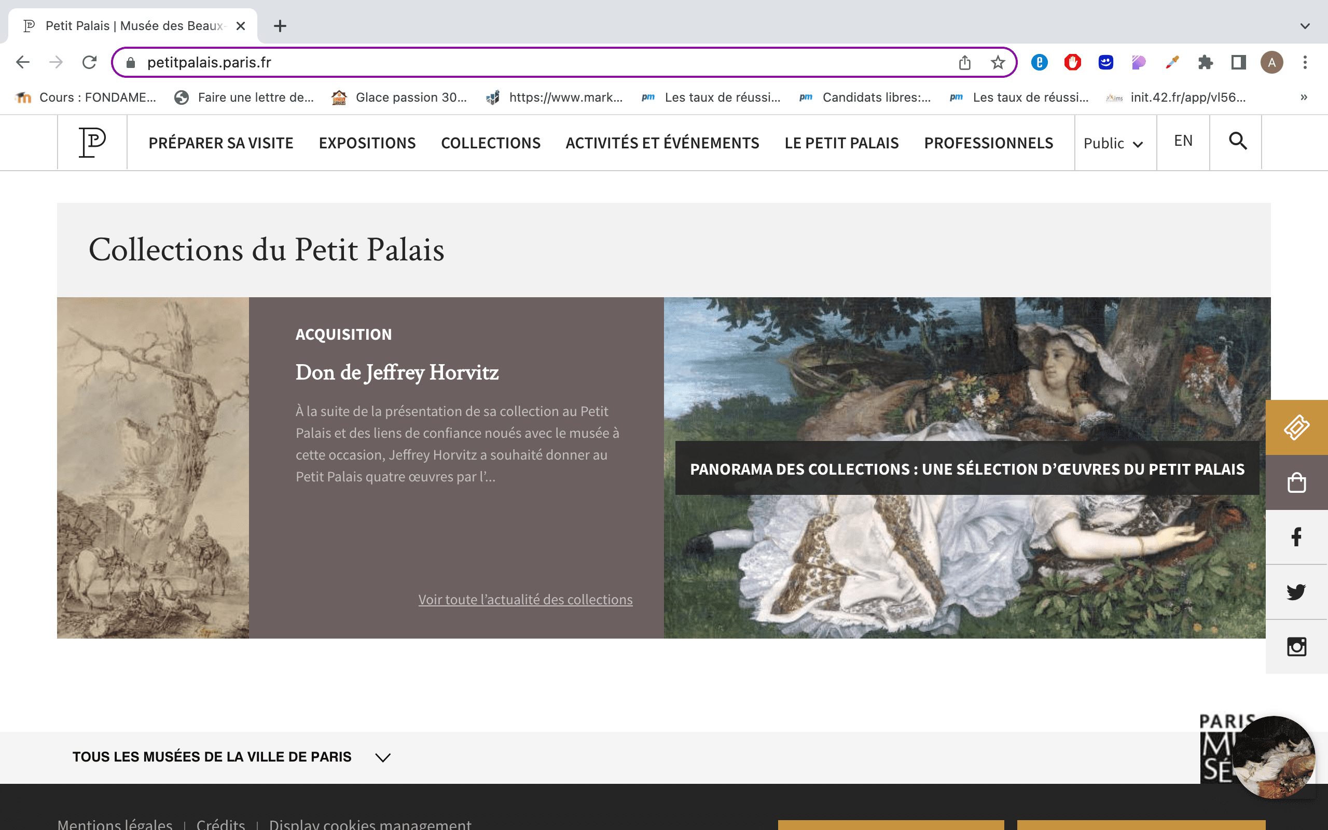Visit the Facebook page via sidebar icon
Screen dimensions: 1328x830
[x=1296, y=537]
